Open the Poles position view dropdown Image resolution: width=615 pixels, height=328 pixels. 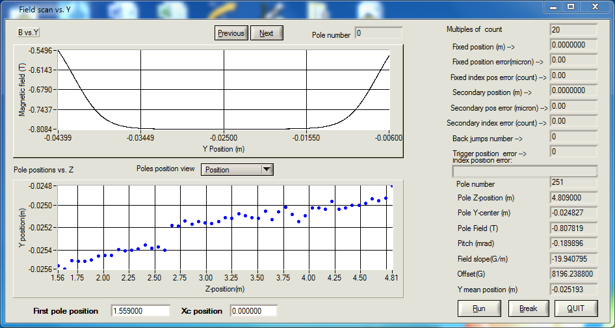coord(267,170)
